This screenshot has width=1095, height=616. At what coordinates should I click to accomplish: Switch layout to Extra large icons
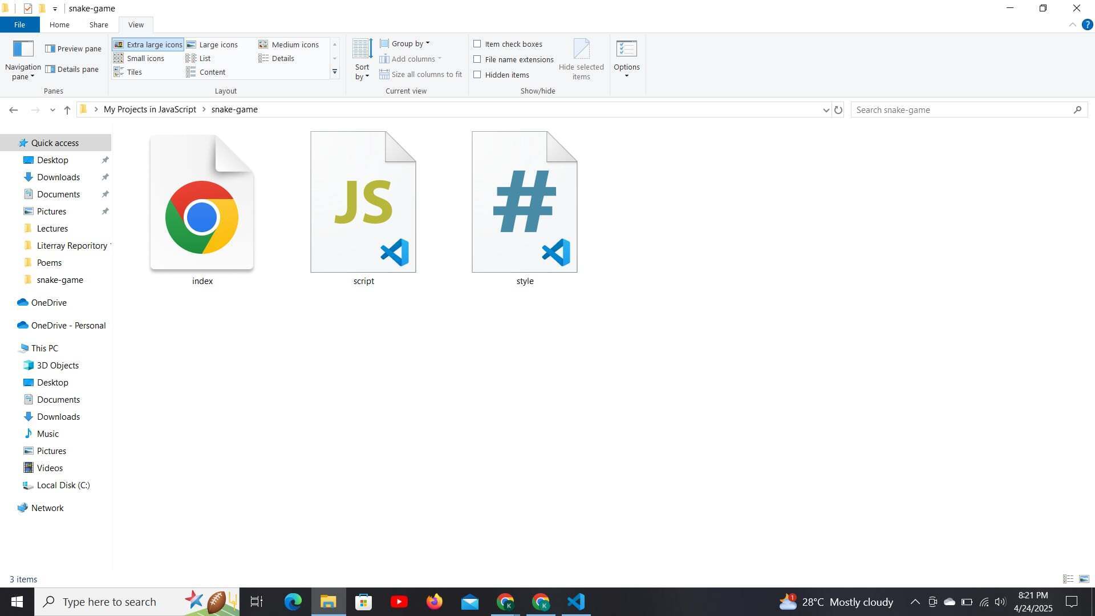tap(148, 44)
